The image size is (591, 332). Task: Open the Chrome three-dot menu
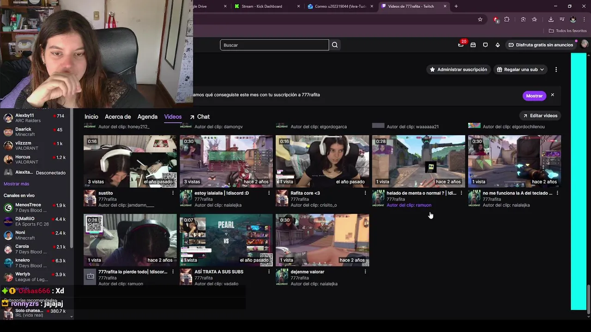pos(585,19)
